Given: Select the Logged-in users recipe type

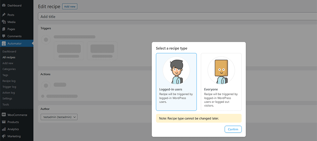Looking at the screenshot, I should 176,82.
